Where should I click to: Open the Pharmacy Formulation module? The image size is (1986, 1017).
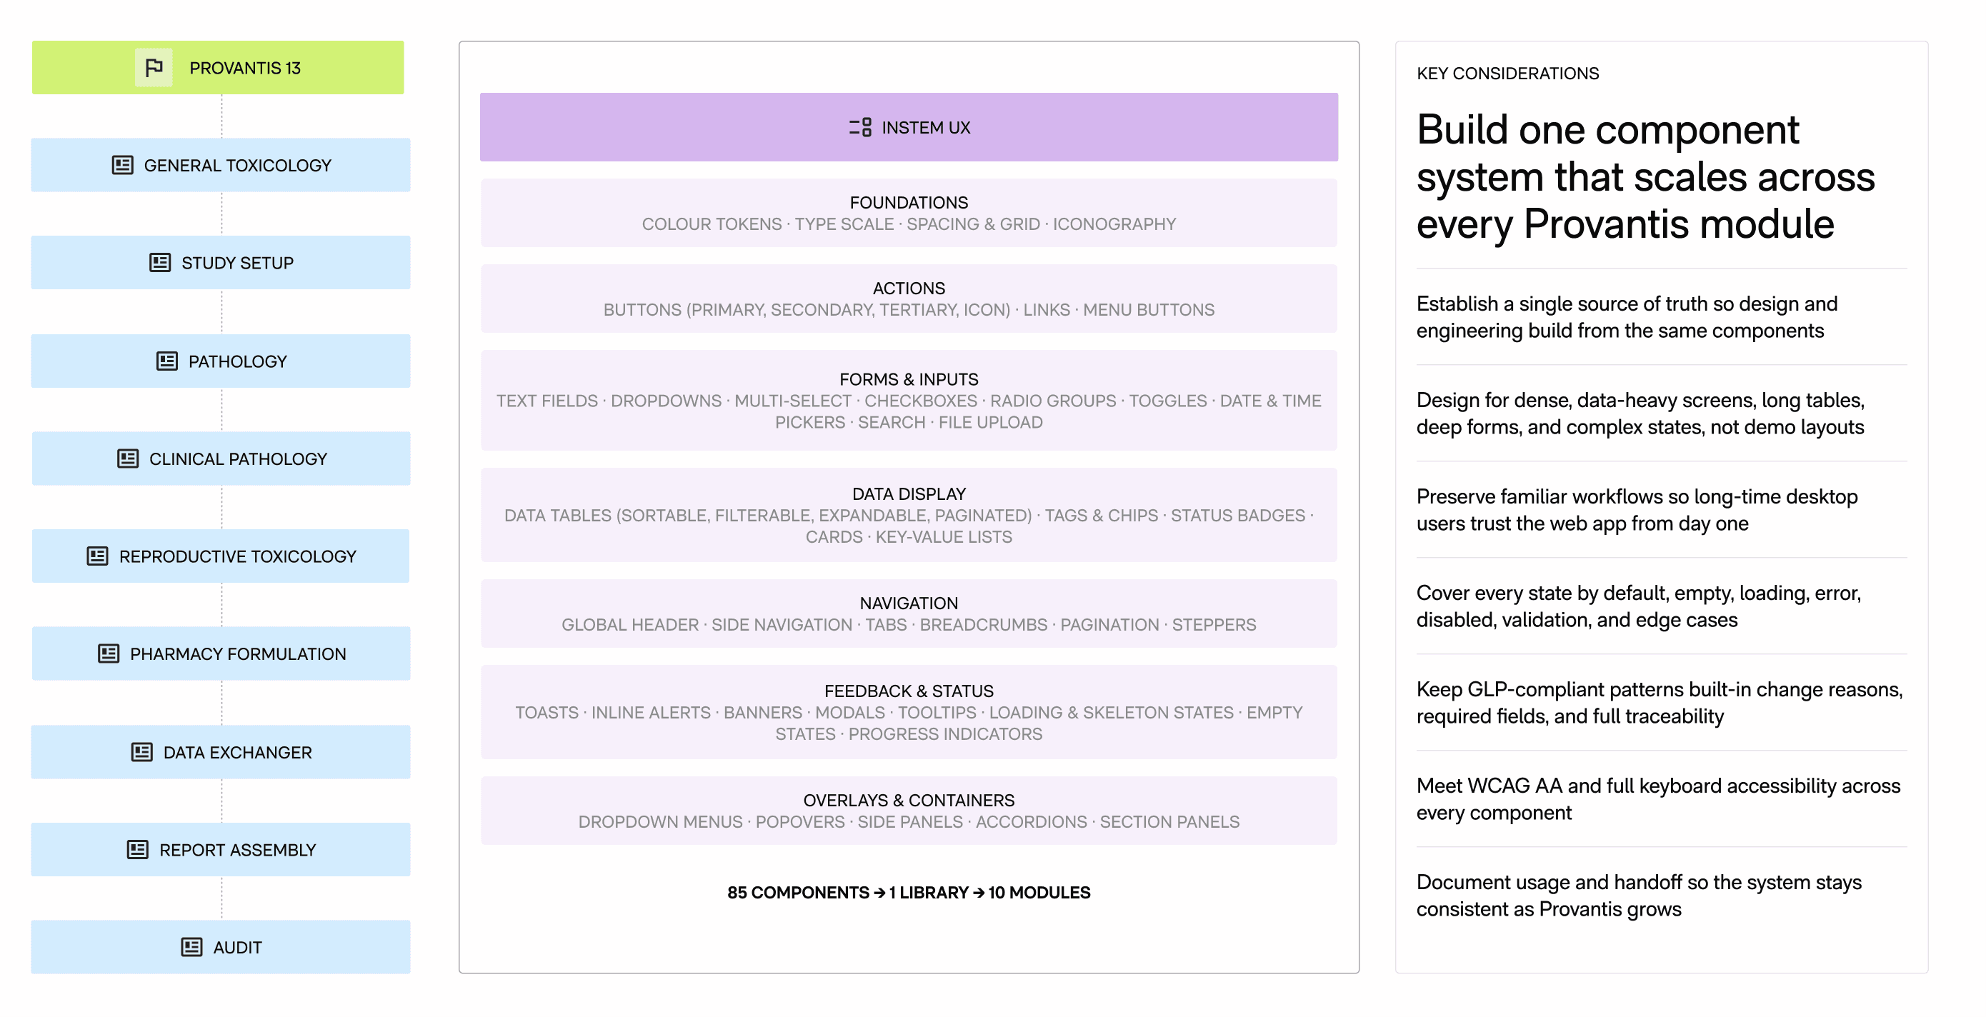click(x=221, y=653)
